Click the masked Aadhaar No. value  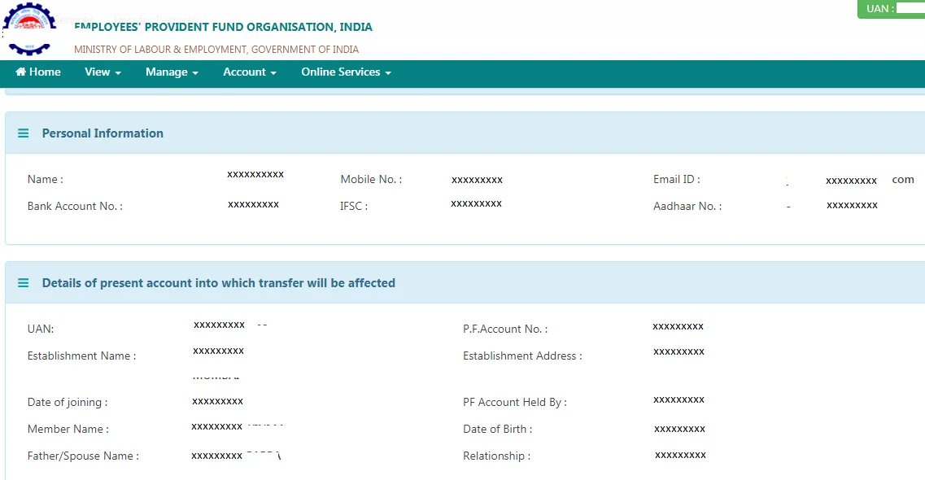coord(851,205)
